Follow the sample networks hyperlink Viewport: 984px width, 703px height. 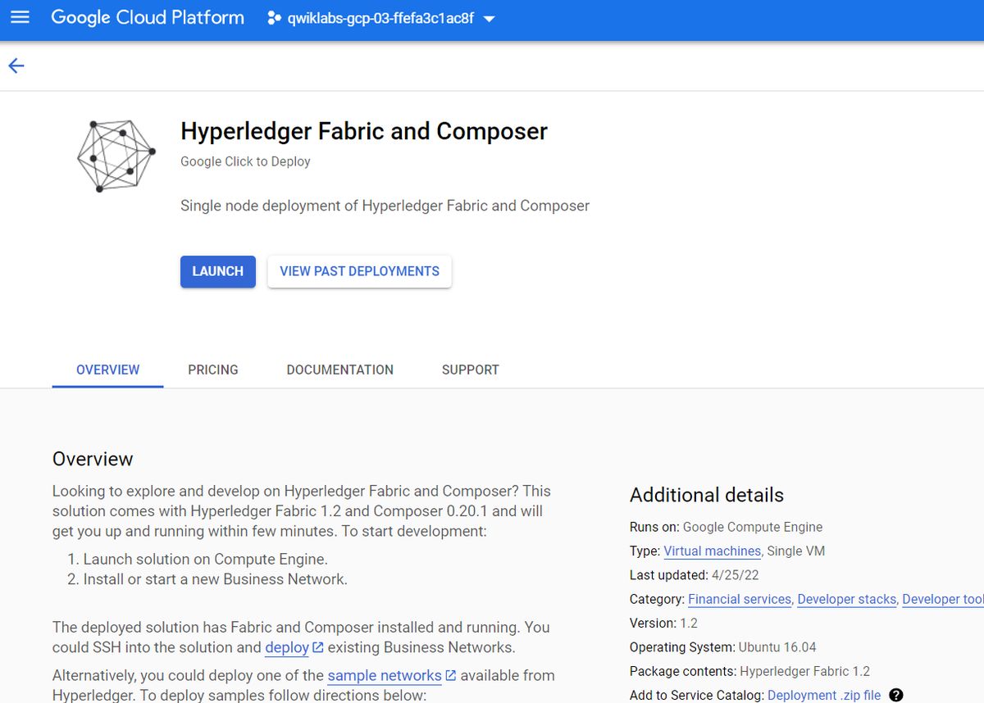[385, 676]
